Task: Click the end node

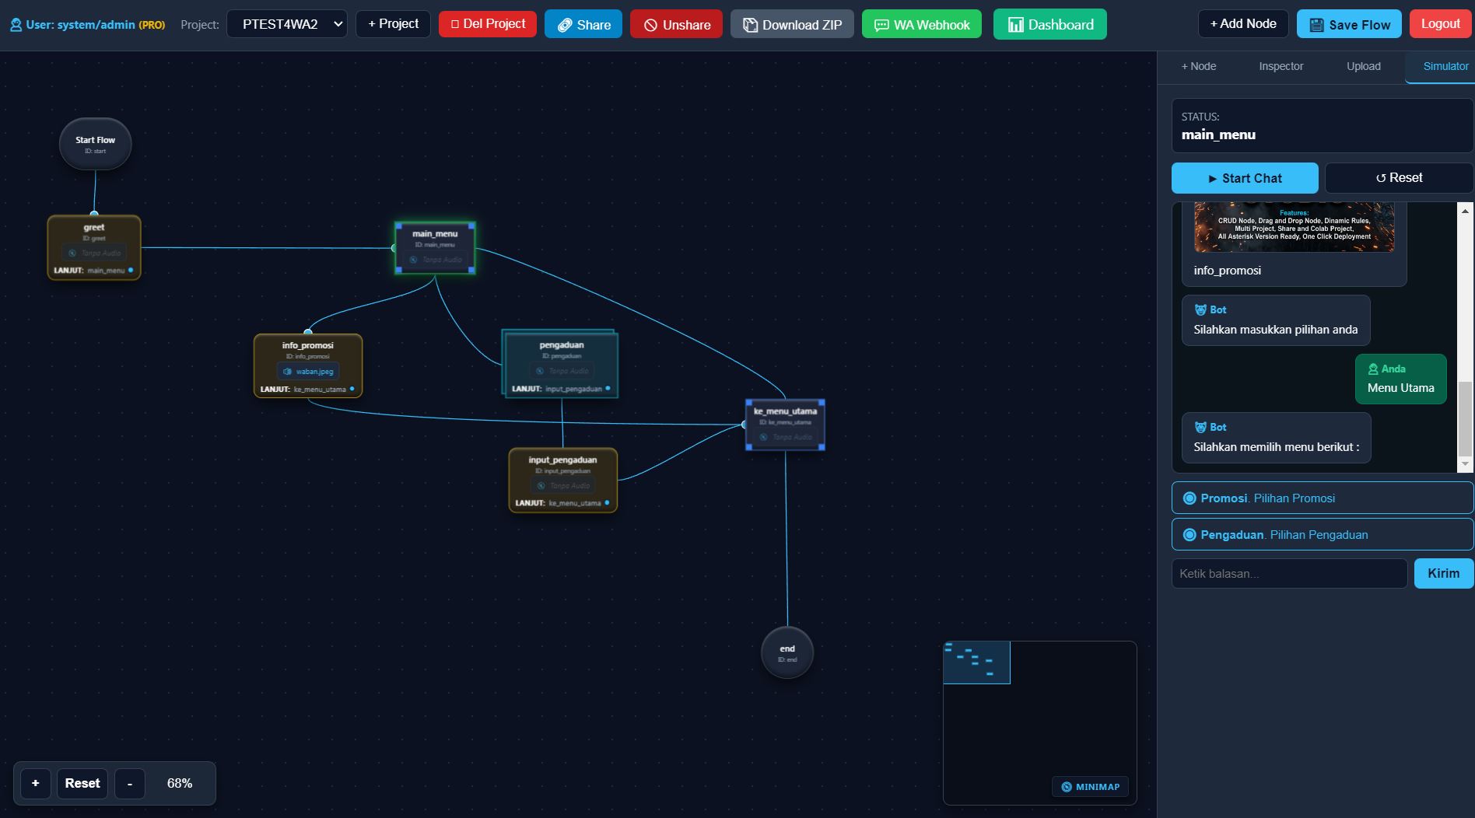Action: (x=787, y=653)
